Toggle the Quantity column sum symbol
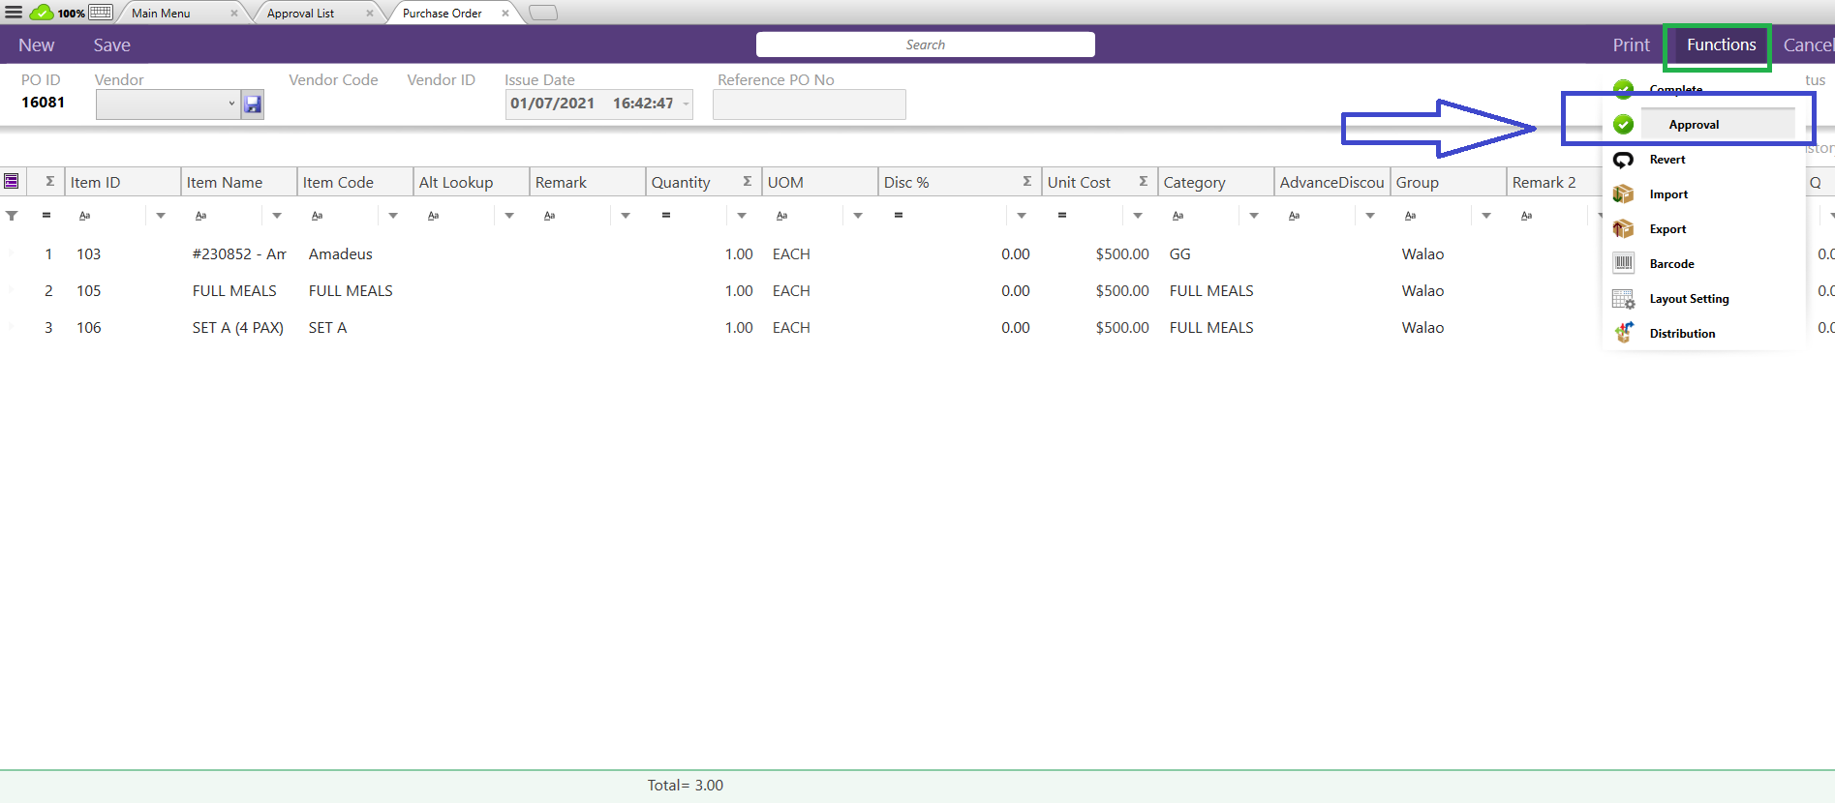Viewport: 1835px width, 803px height. (747, 182)
